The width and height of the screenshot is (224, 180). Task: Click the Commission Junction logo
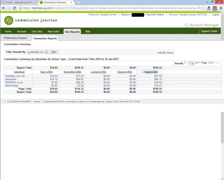(x=31, y=20)
